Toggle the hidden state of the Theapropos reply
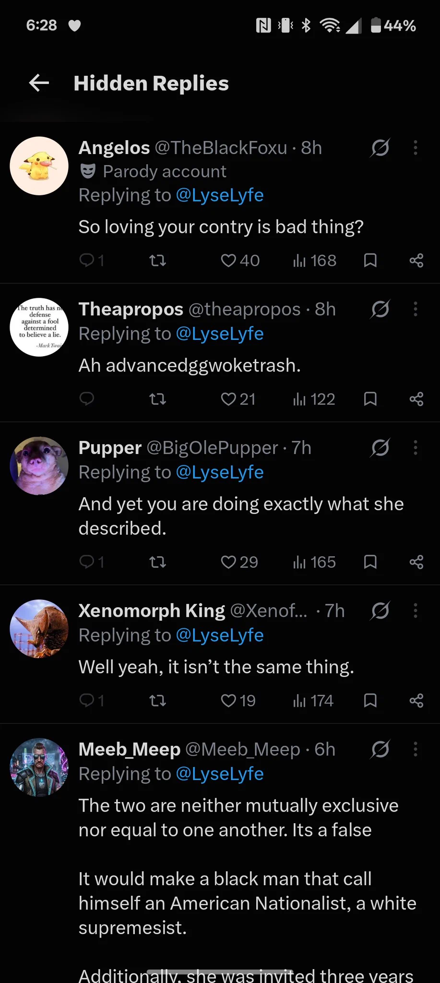This screenshot has width=440, height=983. [x=380, y=309]
